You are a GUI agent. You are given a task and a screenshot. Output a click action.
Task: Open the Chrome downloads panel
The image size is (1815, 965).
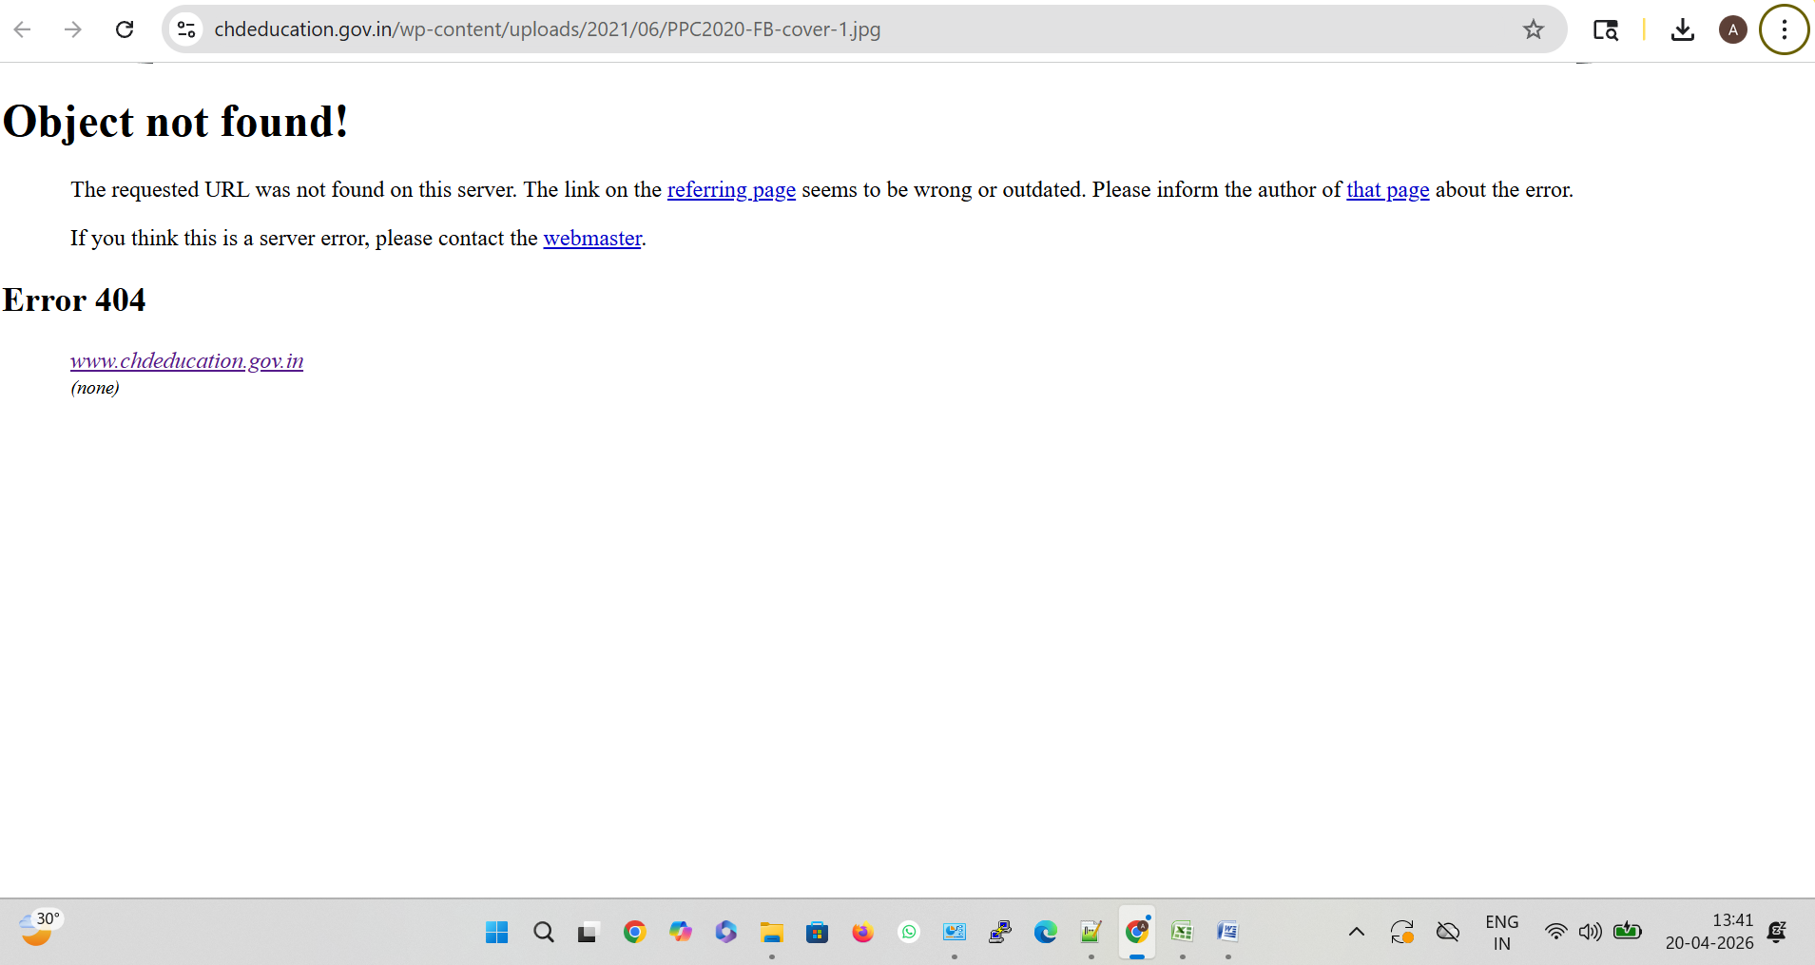1682,29
